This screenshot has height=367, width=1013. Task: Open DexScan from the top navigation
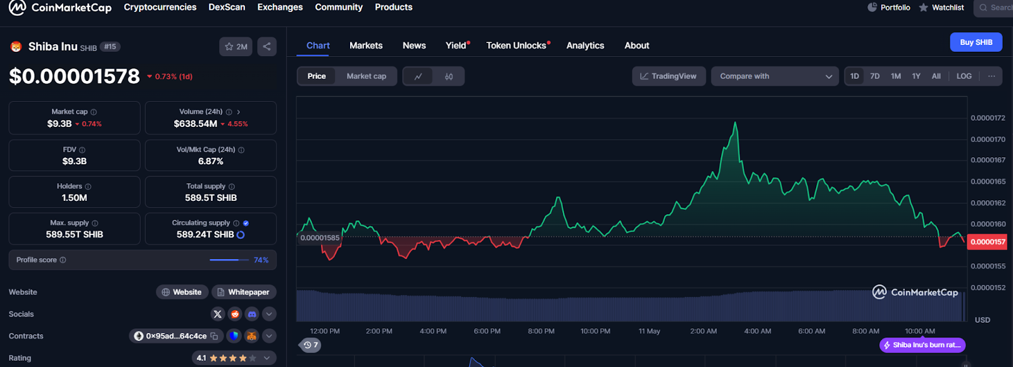point(227,8)
